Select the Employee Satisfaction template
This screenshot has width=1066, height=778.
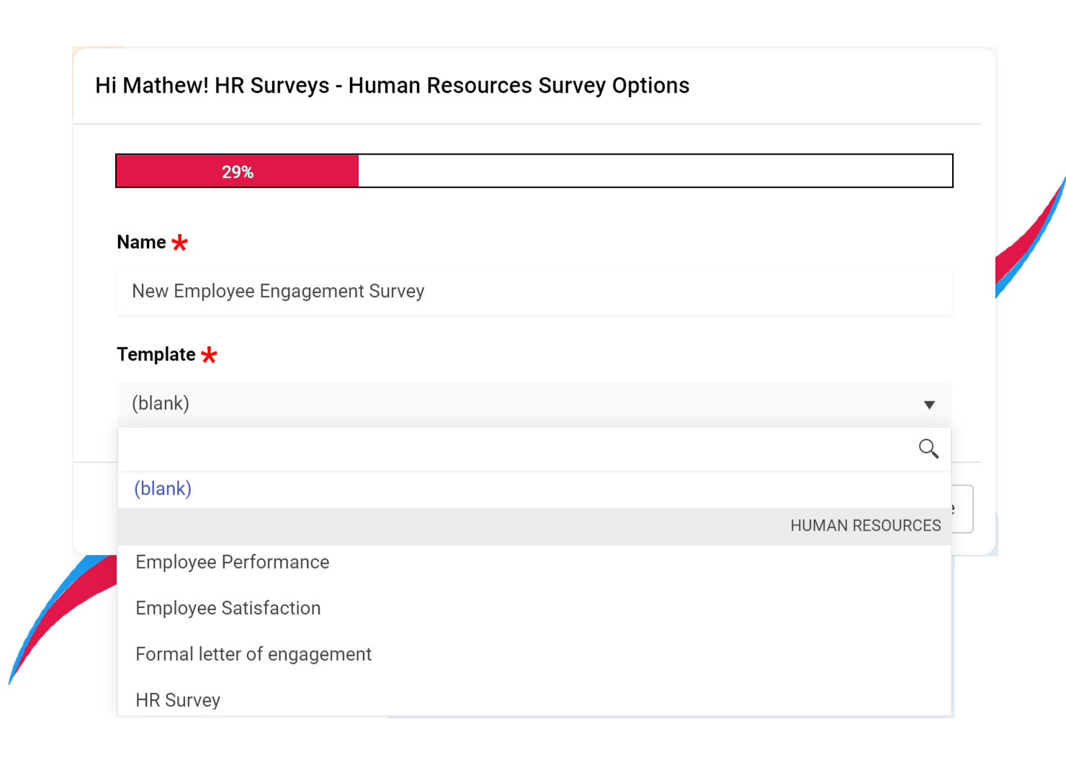click(x=228, y=608)
